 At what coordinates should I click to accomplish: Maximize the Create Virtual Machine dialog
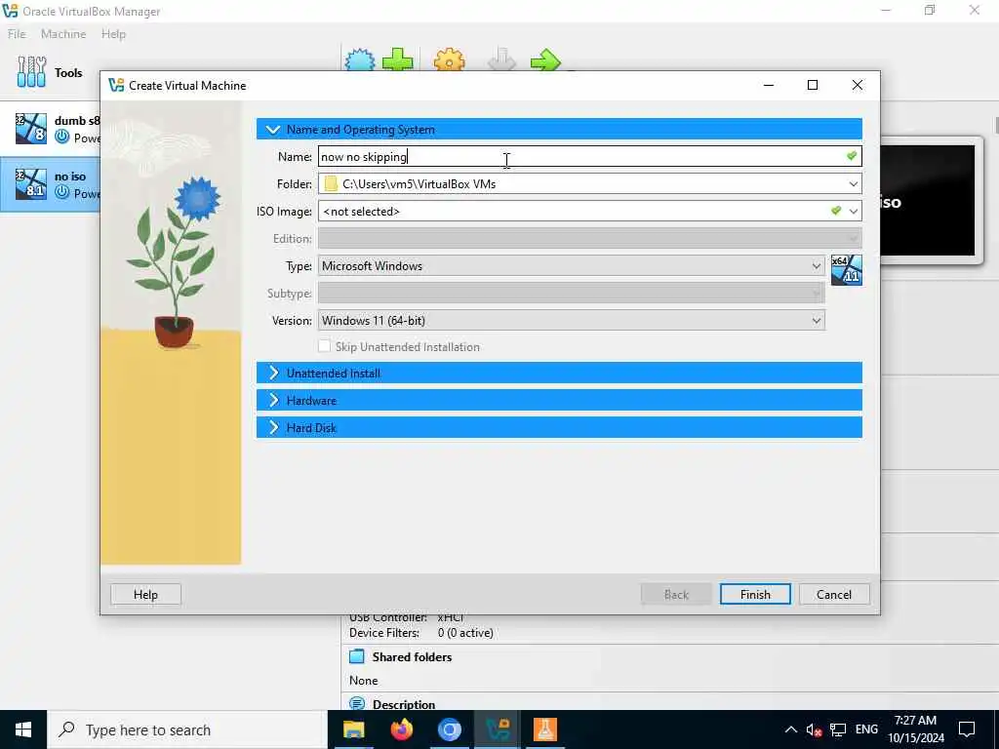coord(813,85)
